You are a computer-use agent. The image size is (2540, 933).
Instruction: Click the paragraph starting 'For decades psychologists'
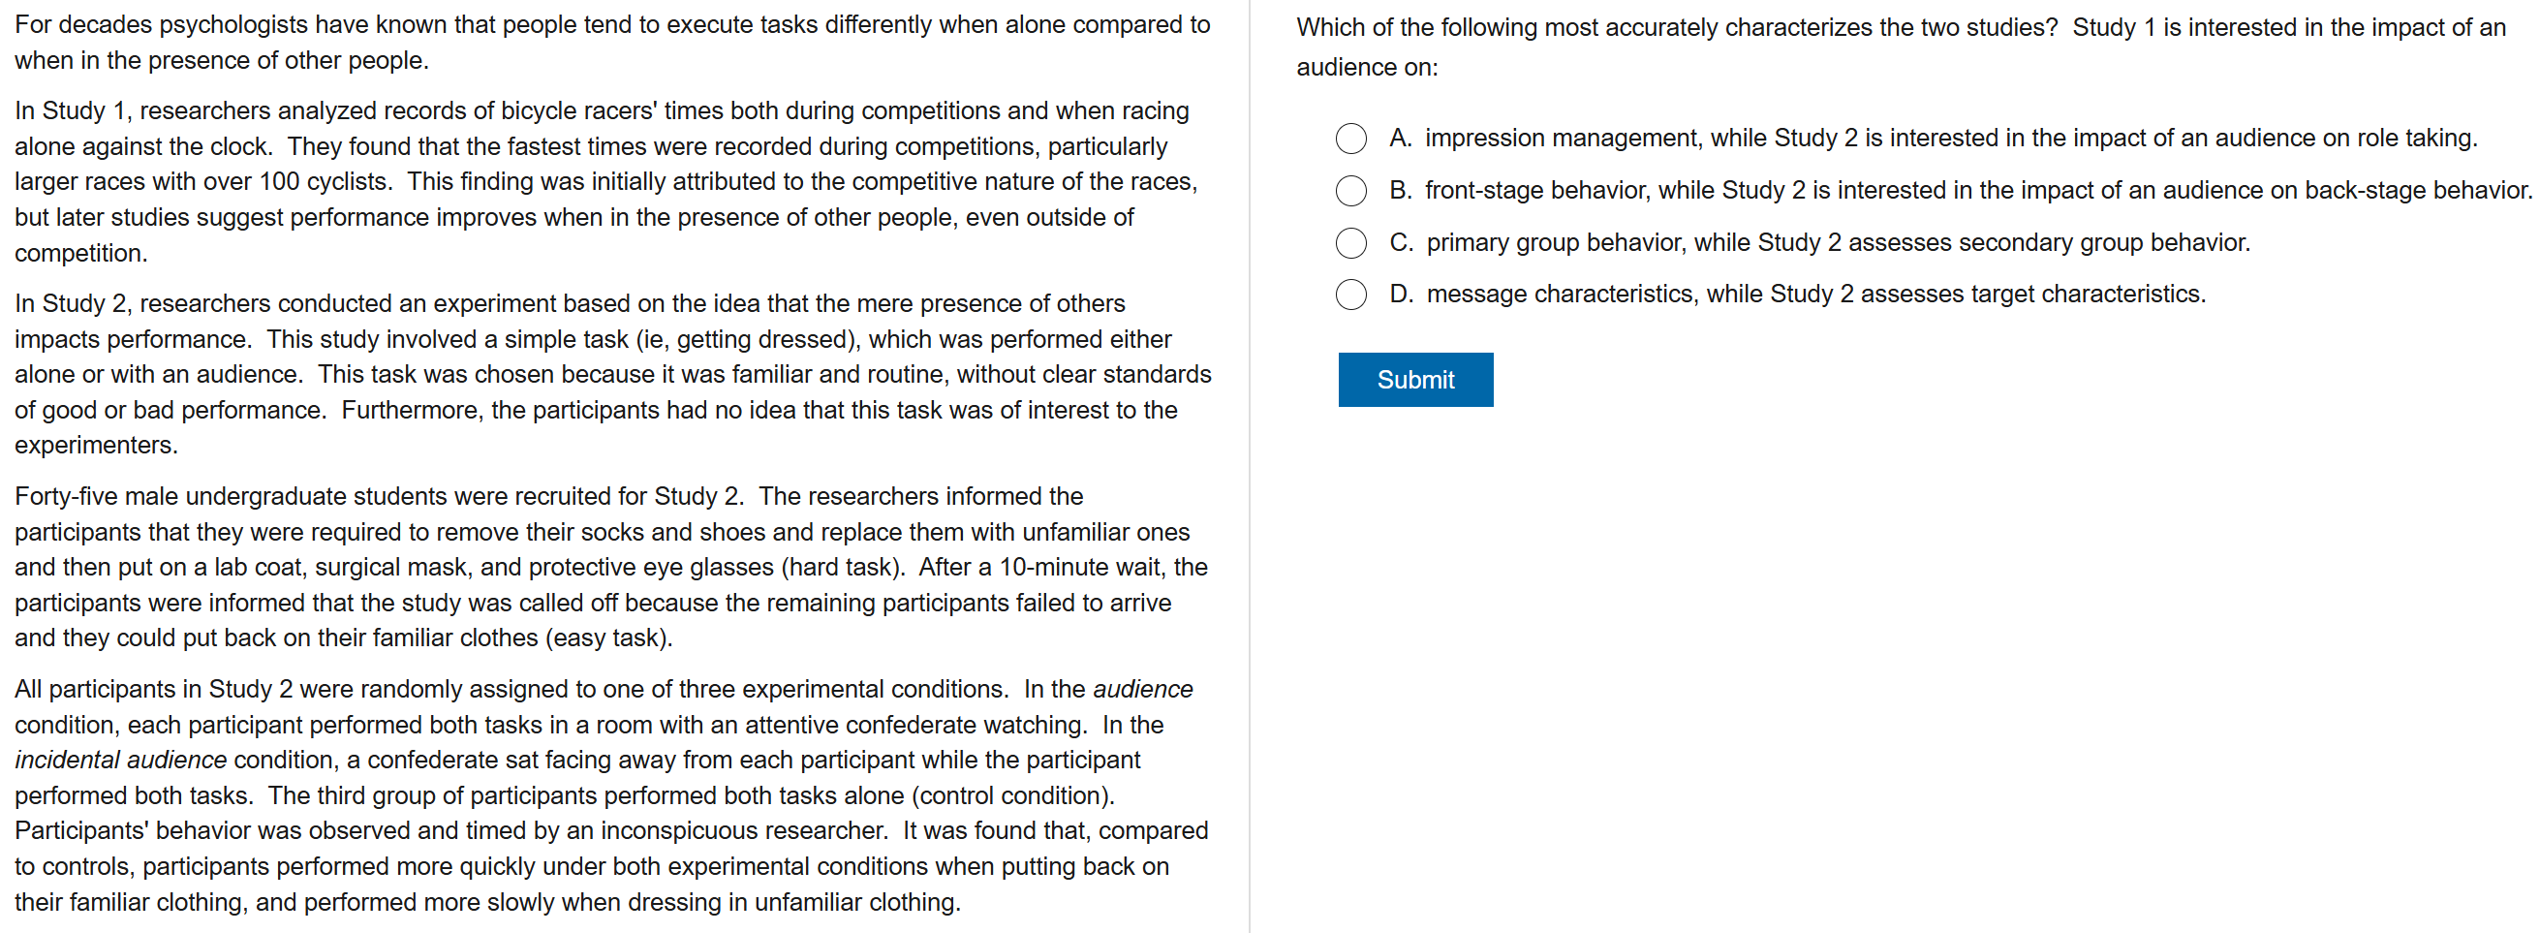point(611,43)
